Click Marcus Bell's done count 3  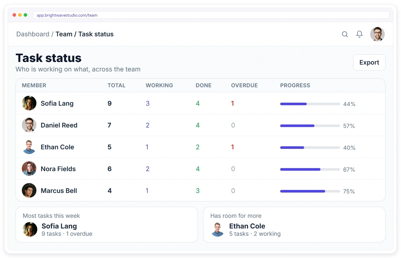(198, 191)
